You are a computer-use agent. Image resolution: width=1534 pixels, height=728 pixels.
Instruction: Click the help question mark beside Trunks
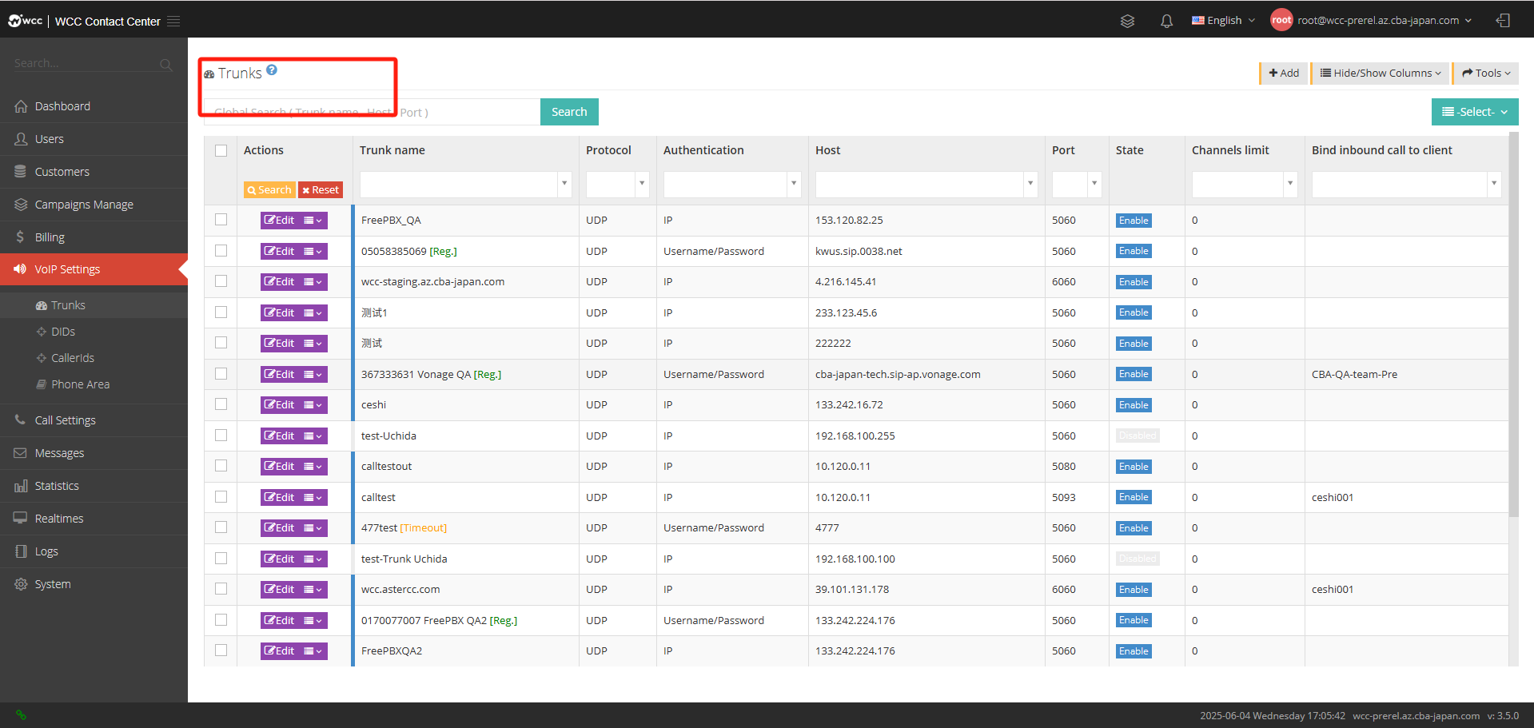pyautogui.click(x=272, y=70)
